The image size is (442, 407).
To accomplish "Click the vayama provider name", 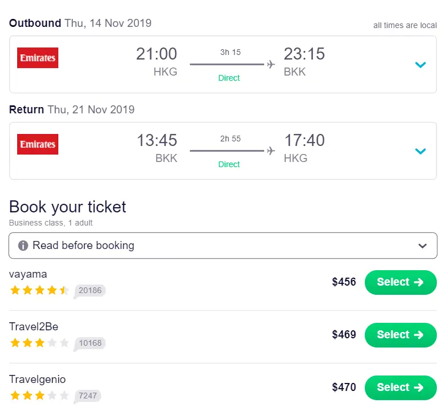I will pyautogui.click(x=28, y=274).
